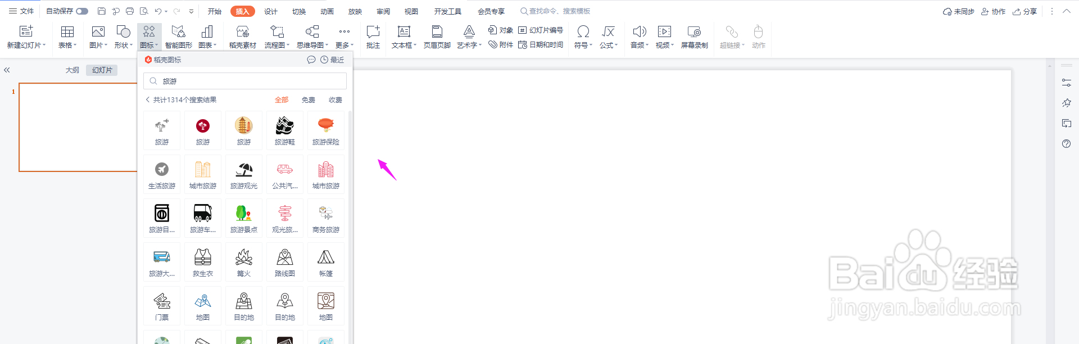This screenshot has height=344, width=1079.
Task: Select the 救生衣 life vest icon
Action: point(203,261)
